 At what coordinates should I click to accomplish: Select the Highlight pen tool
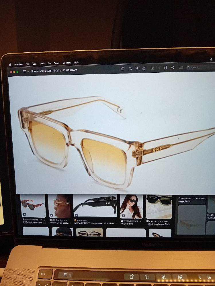tap(153, 68)
